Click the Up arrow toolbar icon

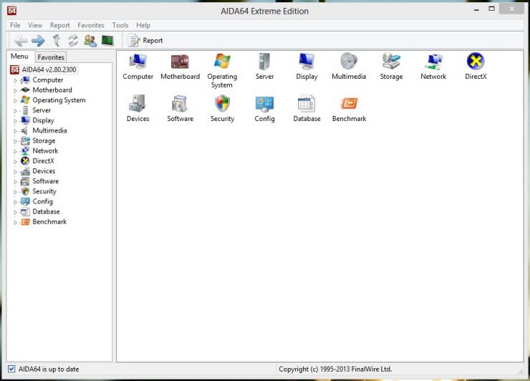point(57,41)
